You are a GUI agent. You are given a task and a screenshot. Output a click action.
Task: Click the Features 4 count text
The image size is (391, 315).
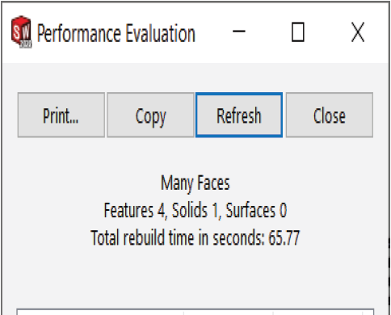(136, 210)
